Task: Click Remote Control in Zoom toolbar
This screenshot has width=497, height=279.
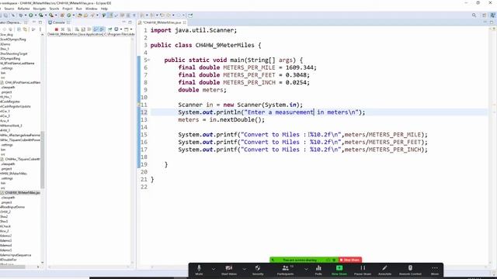Action: 410,270
